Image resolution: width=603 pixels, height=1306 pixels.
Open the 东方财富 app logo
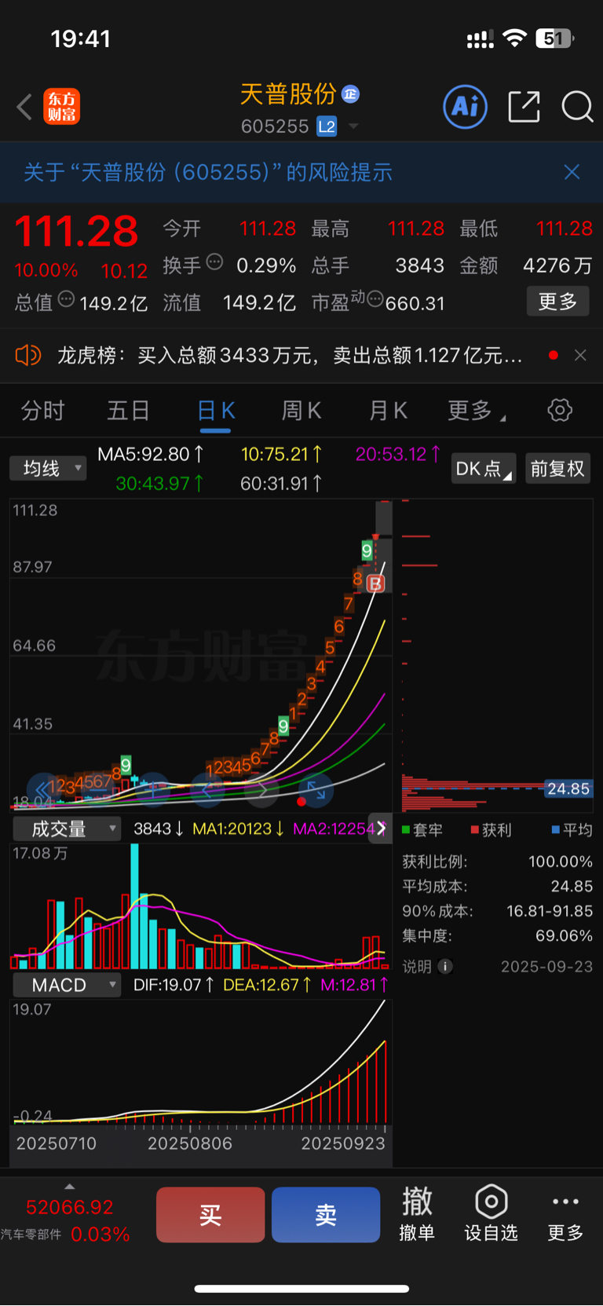tap(61, 107)
